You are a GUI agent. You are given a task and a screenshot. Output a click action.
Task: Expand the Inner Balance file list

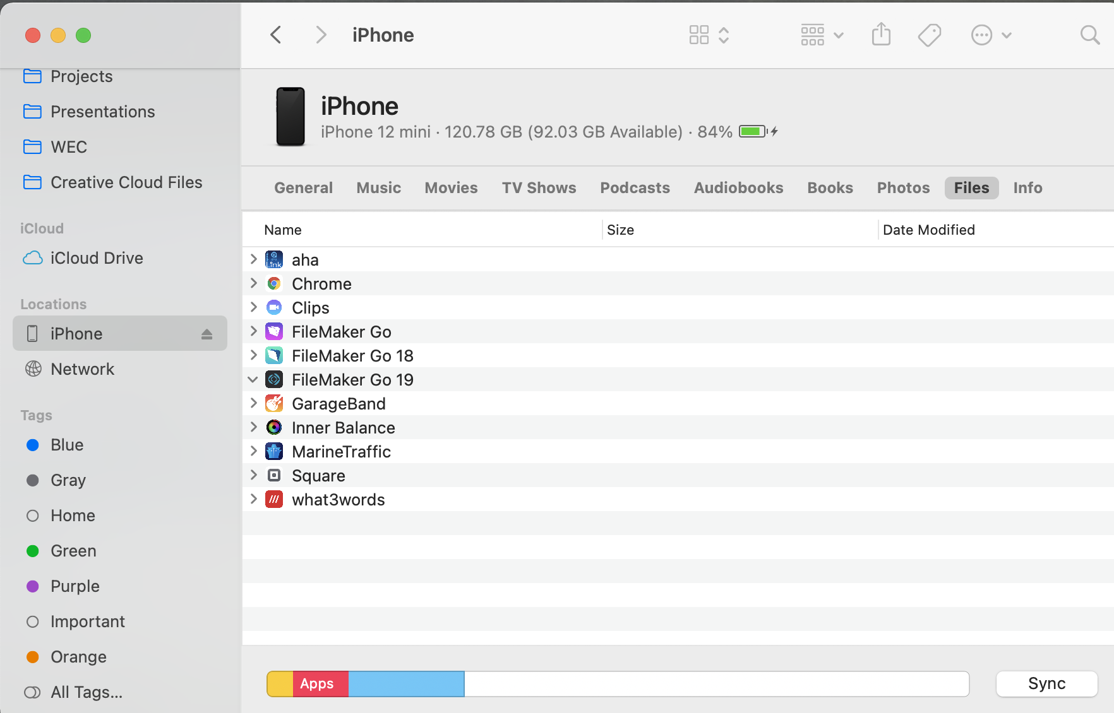[x=253, y=427]
